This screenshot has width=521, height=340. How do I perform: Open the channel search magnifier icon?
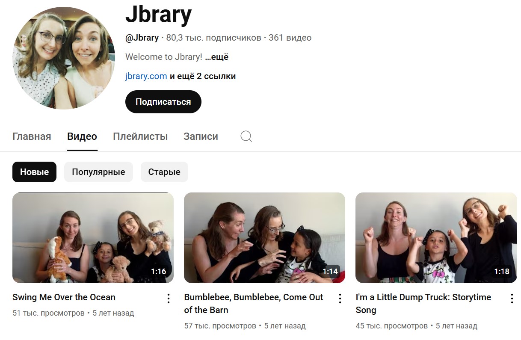tap(246, 136)
